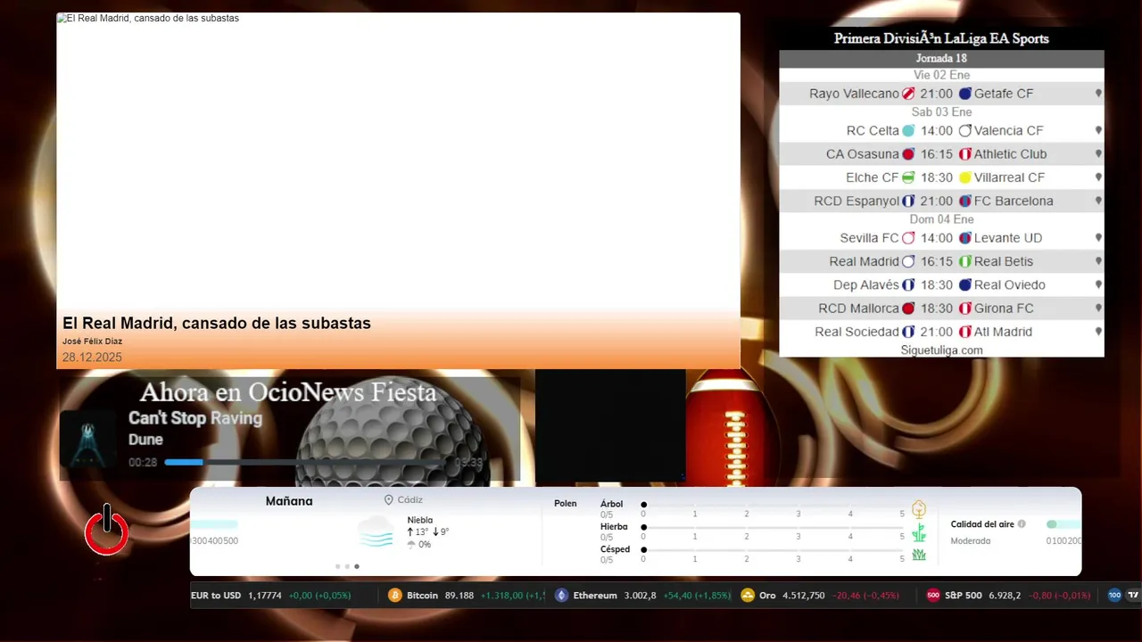Click the EUR to USD ticker entry
This screenshot has height=642, width=1142.
[x=271, y=595]
